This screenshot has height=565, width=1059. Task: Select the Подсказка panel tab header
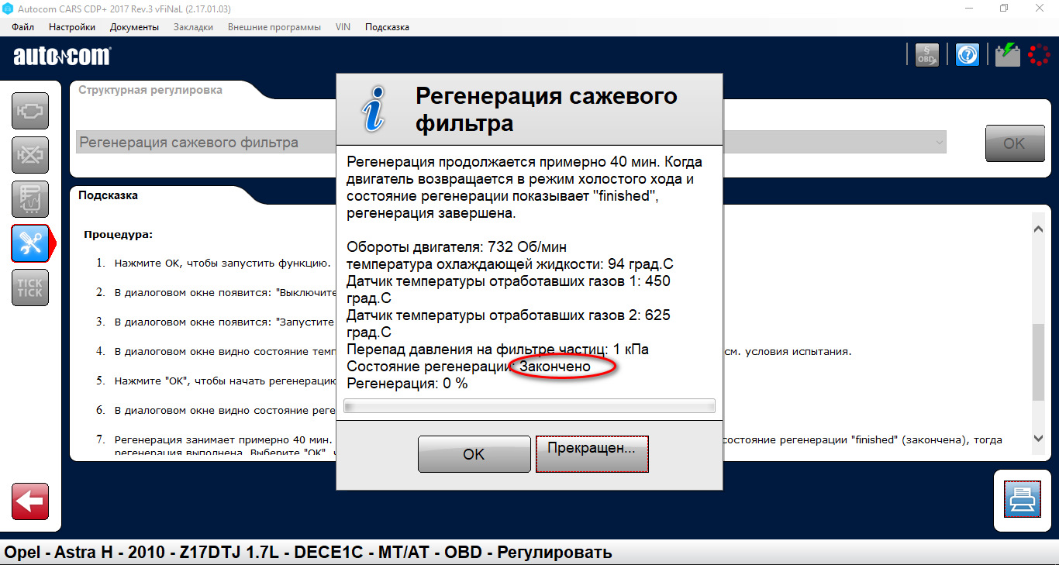[108, 195]
